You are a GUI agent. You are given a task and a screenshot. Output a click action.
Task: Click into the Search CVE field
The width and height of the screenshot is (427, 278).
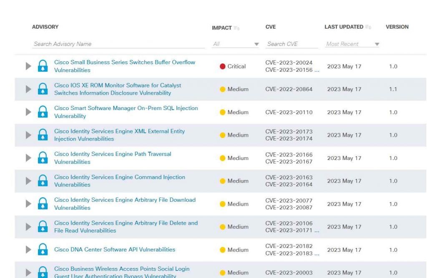point(288,44)
